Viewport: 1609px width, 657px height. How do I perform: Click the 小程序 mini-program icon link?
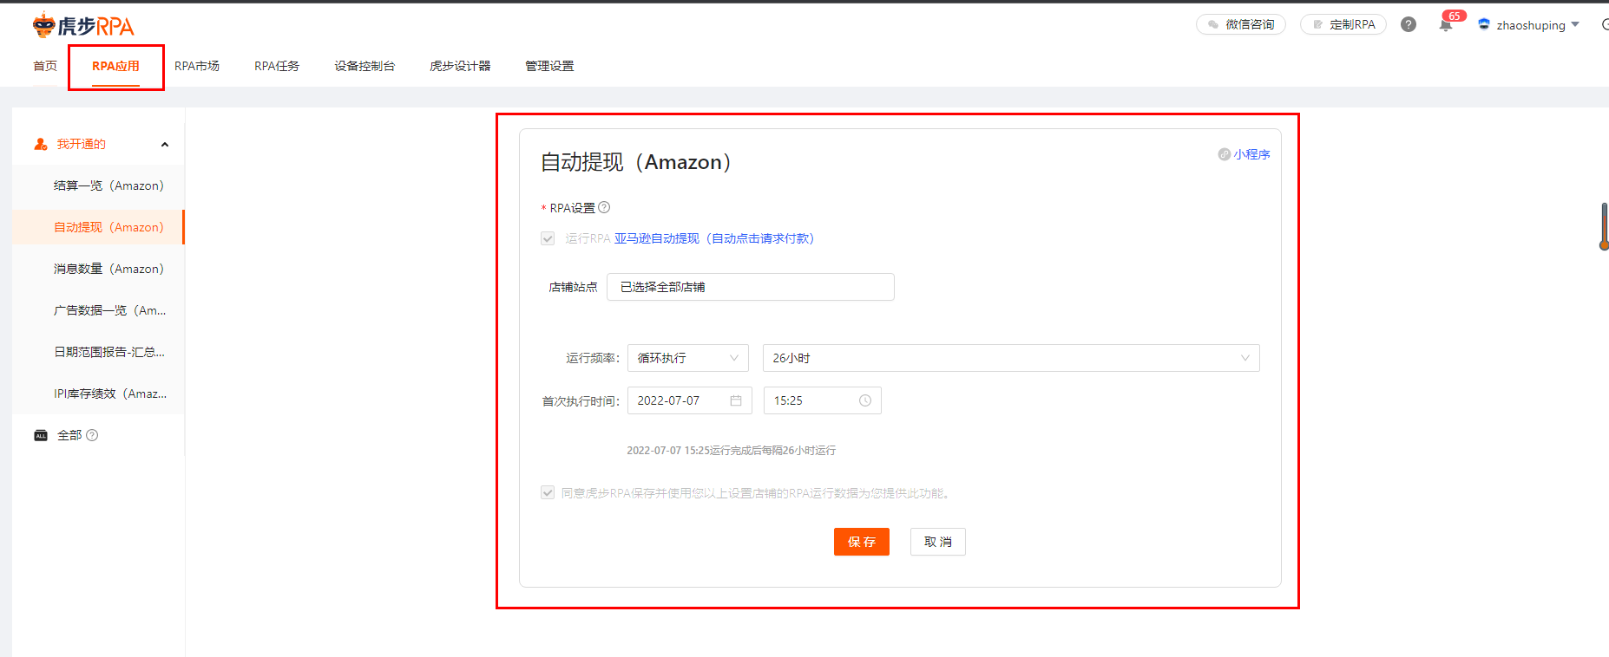(1244, 154)
